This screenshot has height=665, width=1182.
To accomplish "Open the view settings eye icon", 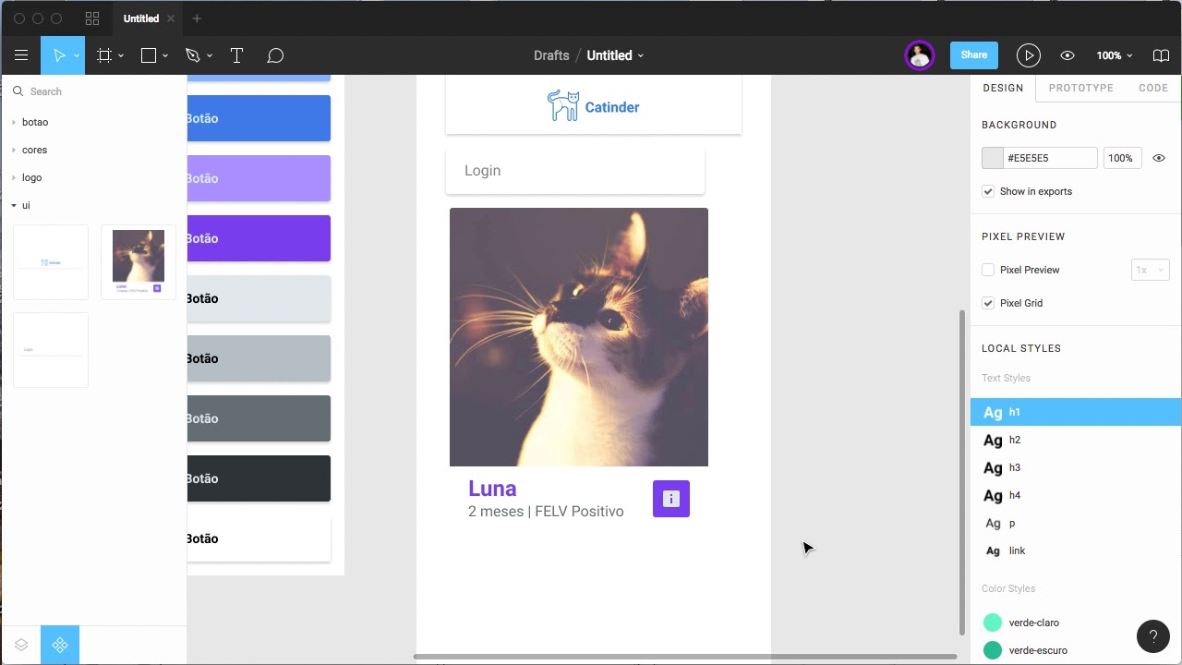I will [x=1067, y=55].
